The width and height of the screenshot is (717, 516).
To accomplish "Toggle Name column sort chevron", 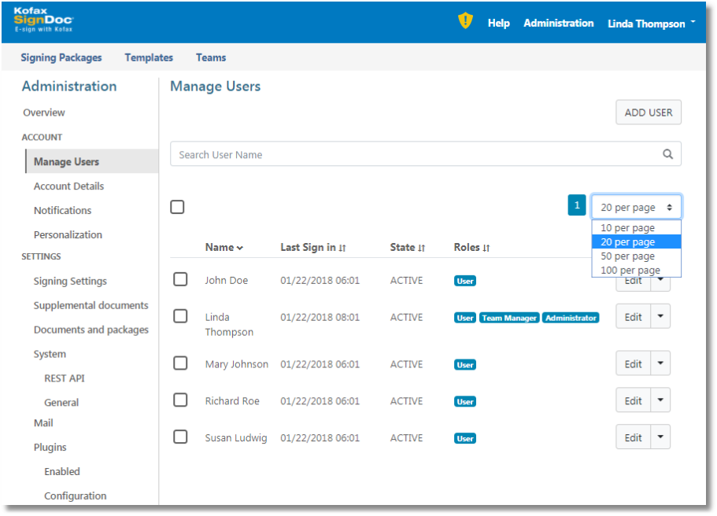I will coord(239,248).
